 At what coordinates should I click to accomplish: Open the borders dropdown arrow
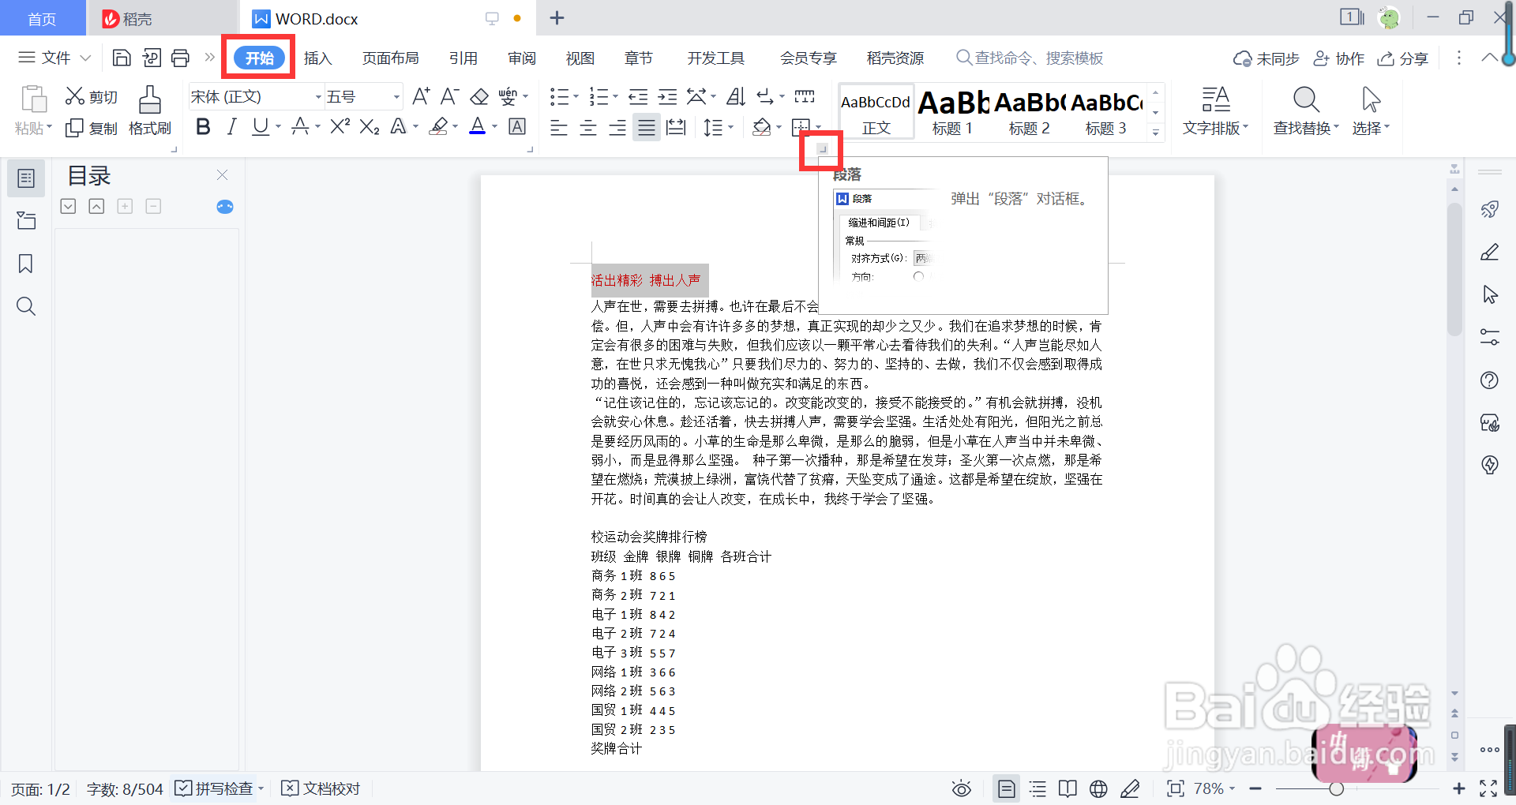(818, 127)
